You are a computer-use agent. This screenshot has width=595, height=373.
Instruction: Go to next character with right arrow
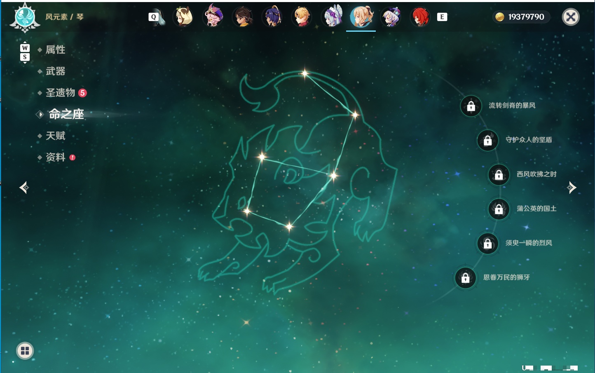point(572,188)
